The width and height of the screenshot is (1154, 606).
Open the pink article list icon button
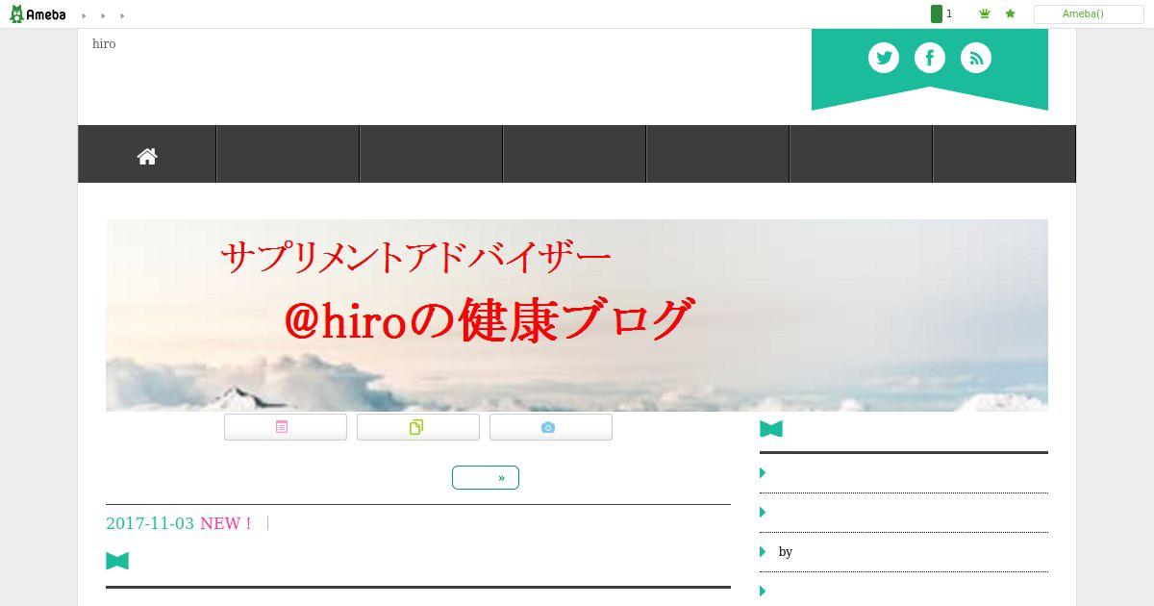(286, 427)
